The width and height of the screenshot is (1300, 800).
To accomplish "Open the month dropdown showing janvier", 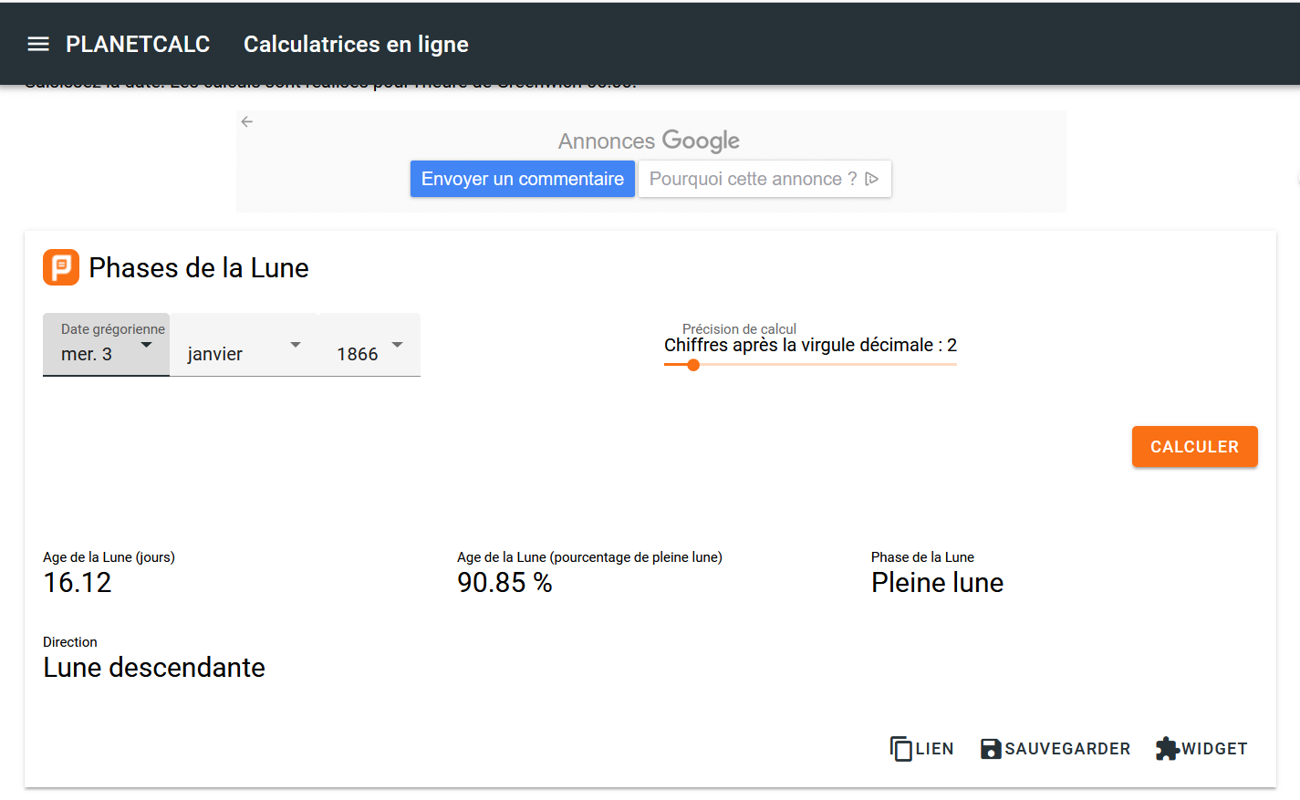I will 244,345.
